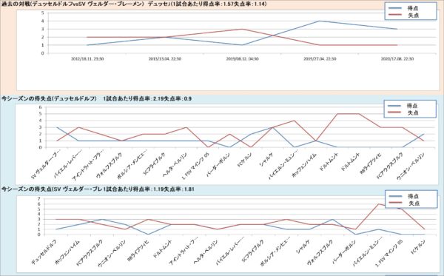Click the 2013/13.04. 22:30 date label
444x276 pixels.
point(165,59)
